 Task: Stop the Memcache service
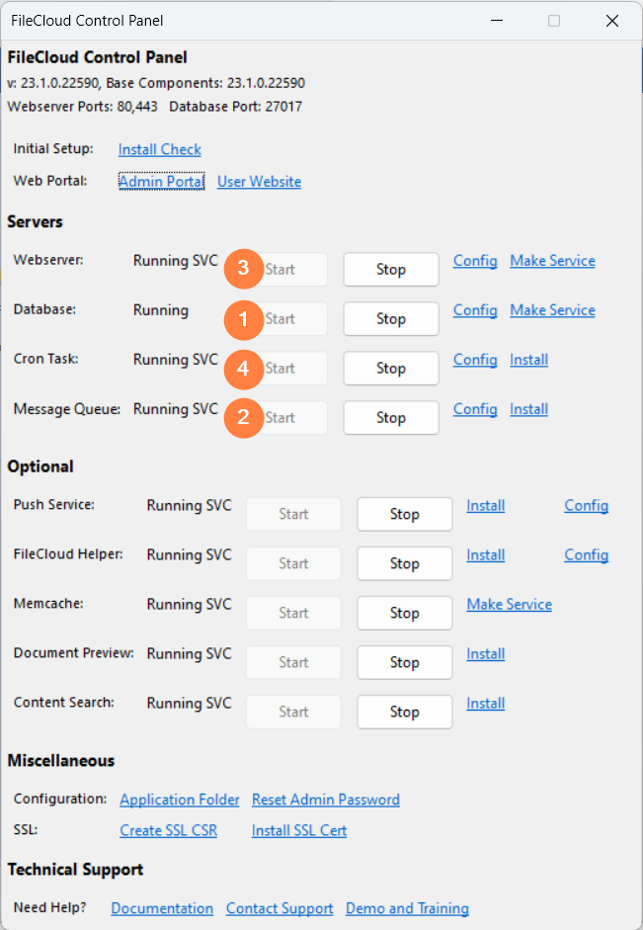click(404, 613)
